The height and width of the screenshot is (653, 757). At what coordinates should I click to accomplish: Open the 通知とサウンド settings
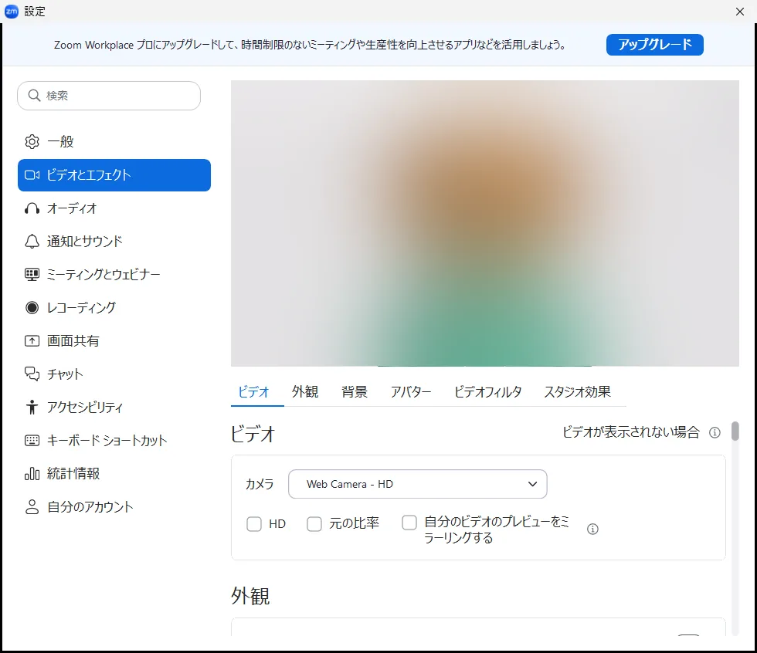coord(114,241)
